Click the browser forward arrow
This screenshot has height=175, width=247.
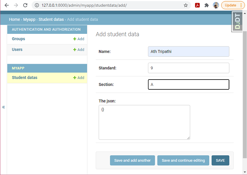pyautogui.click(x=16, y=5)
